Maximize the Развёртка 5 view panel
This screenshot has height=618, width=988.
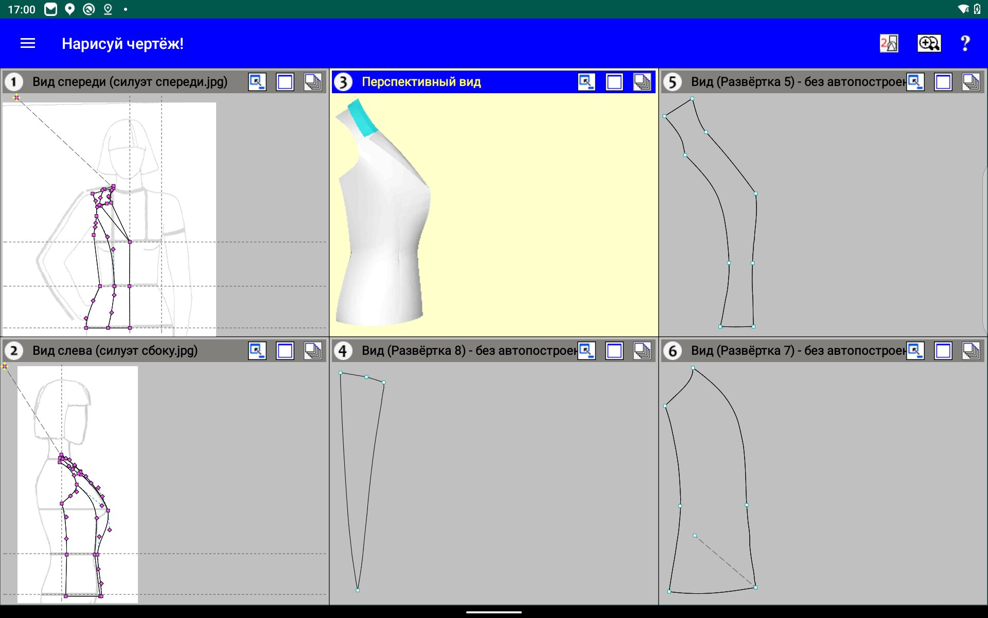pos(943,82)
